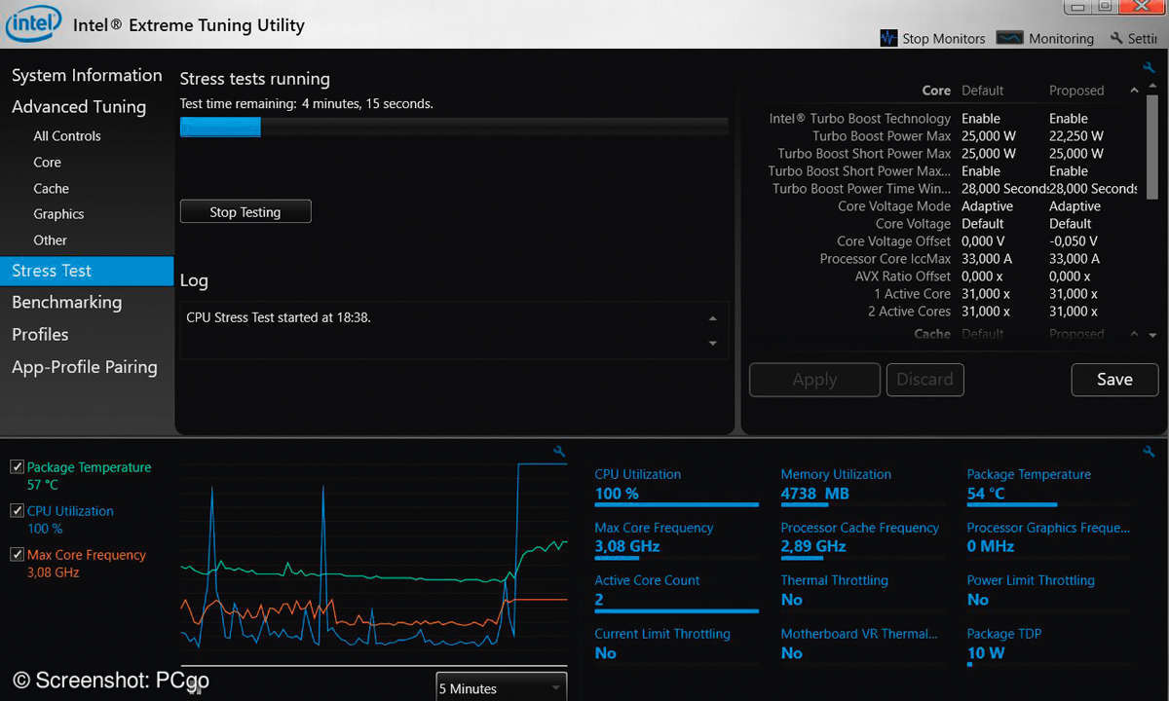
Task: Click the log entry 'CPU Stress Test started at 18:38.'
Action: 278,316
